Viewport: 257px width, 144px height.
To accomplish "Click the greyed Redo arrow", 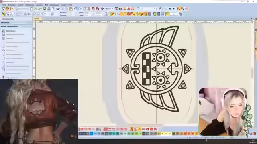I will (80, 9).
